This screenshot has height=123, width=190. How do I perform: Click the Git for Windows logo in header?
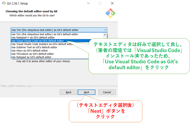point(110,13)
